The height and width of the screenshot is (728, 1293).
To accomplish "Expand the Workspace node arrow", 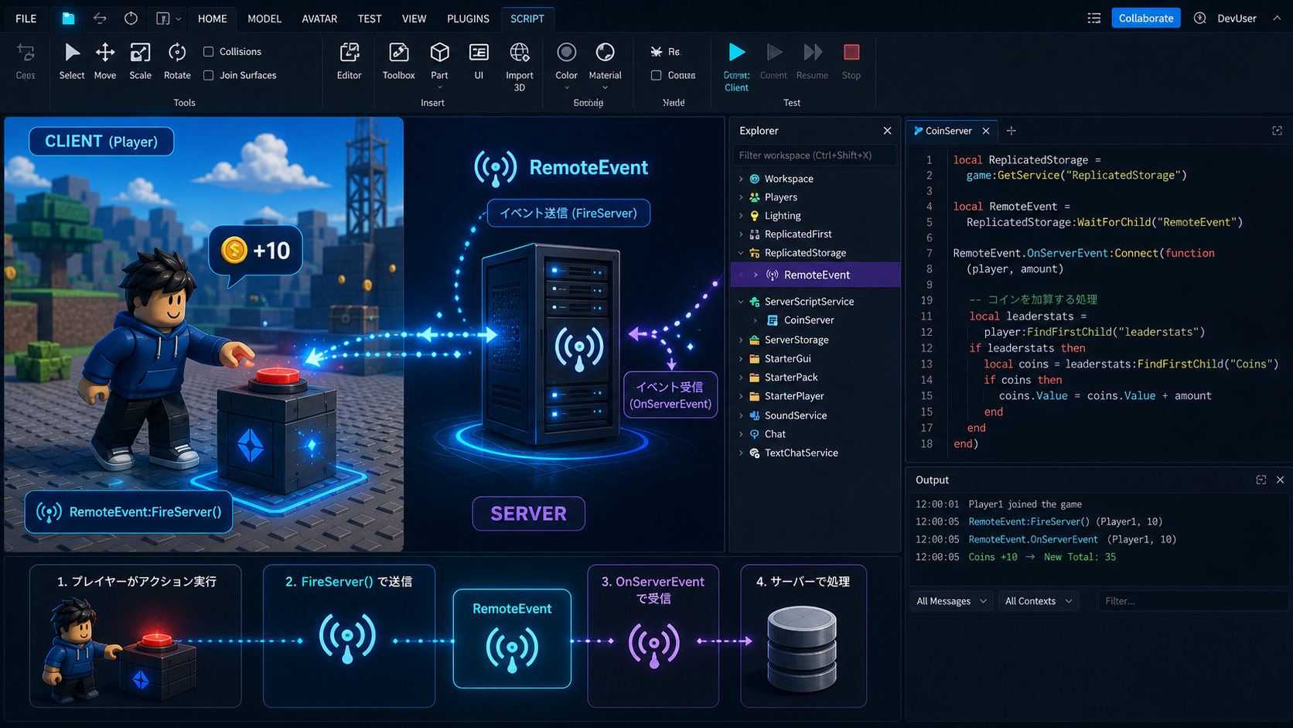I will click(x=741, y=179).
